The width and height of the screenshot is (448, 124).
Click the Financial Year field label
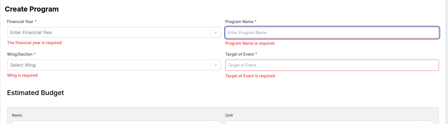(20, 22)
